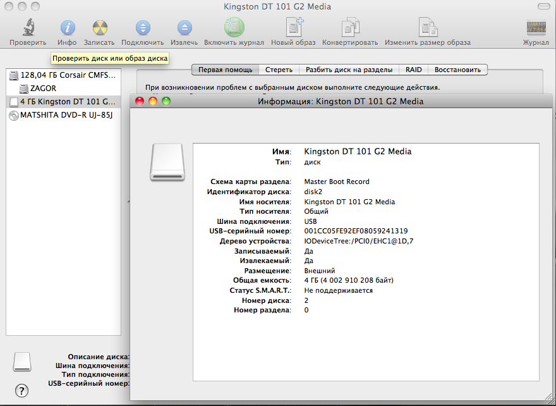Click the Описание диска label at bottom
The width and height of the screenshot is (556, 406).
(99, 357)
